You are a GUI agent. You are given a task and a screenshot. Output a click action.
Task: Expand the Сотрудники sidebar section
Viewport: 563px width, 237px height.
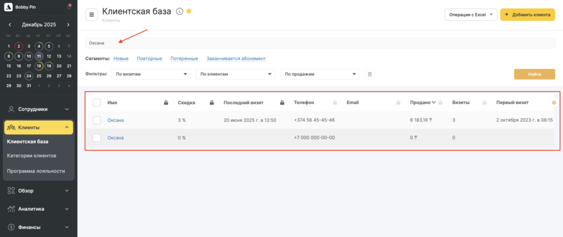(38, 109)
